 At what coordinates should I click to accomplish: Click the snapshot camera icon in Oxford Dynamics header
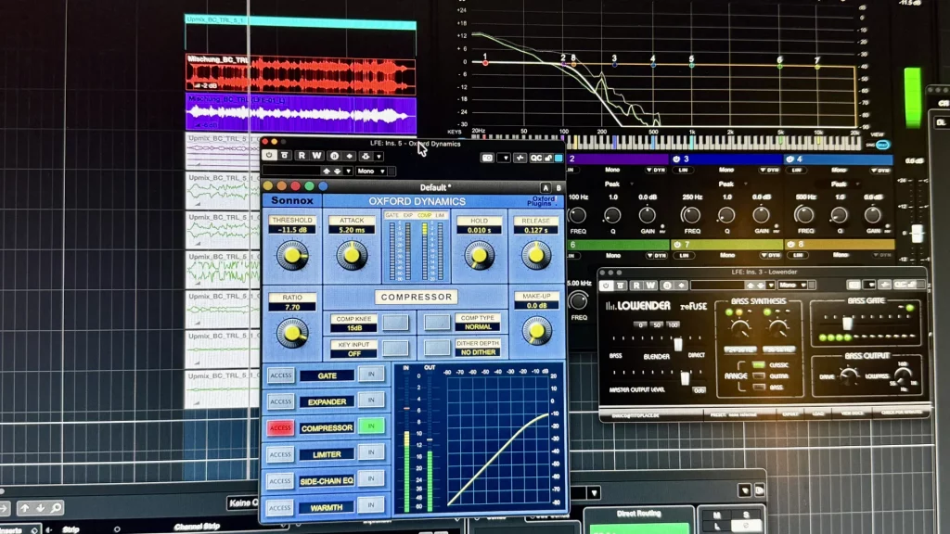click(488, 158)
